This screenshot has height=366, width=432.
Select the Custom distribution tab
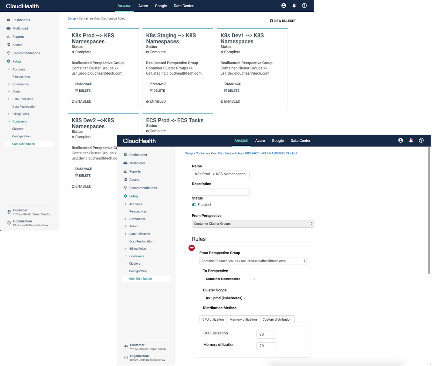tap(277, 319)
